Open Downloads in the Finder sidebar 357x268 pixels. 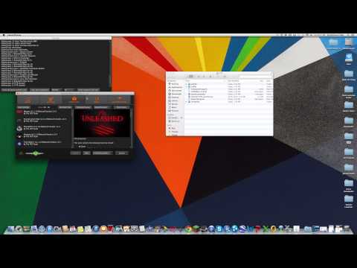coord(176,94)
